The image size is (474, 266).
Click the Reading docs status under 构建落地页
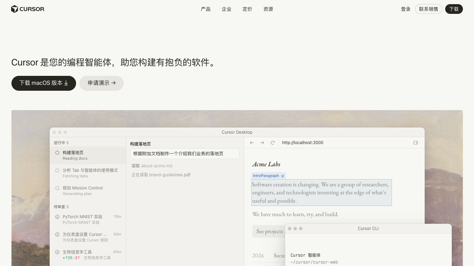[75, 158]
